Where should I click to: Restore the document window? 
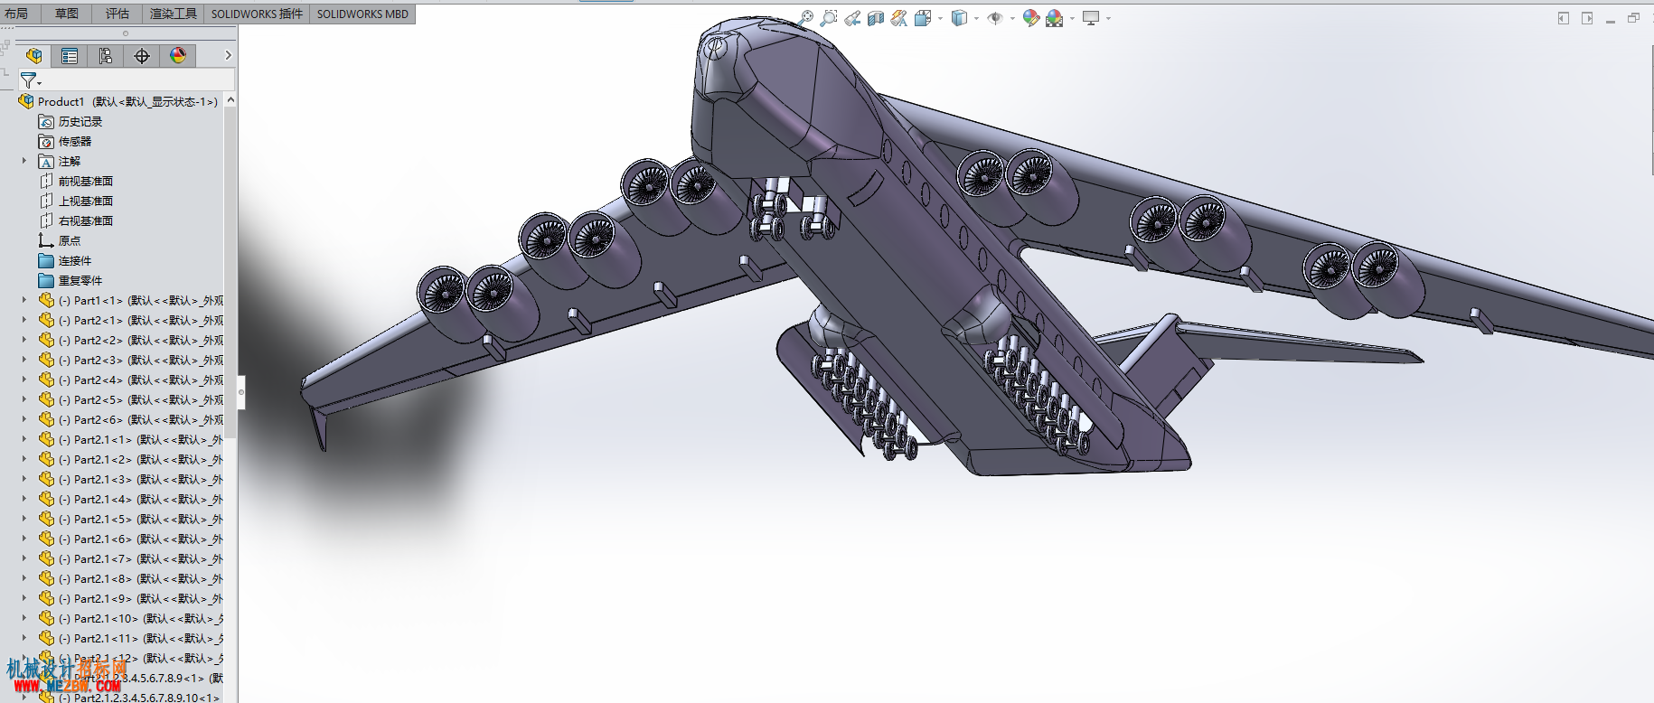1633,18
